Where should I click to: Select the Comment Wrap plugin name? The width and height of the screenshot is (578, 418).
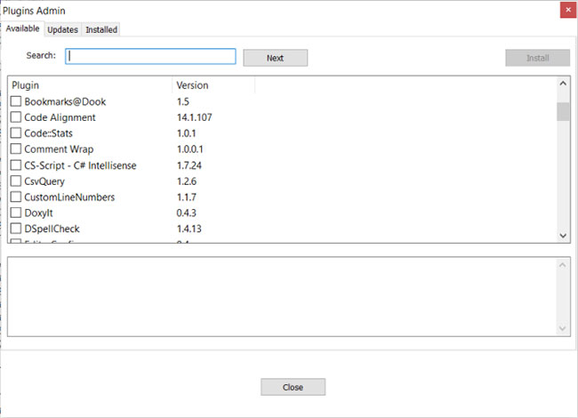[59, 149]
